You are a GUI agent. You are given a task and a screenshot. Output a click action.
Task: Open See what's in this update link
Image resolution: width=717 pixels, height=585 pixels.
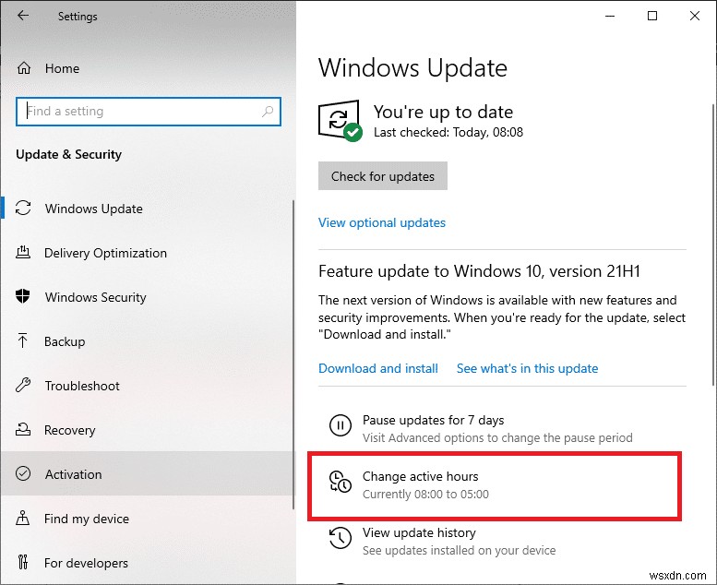pyautogui.click(x=527, y=368)
